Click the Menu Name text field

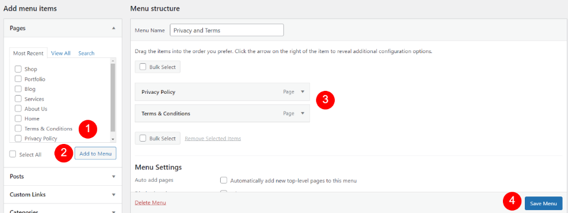(227, 30)
